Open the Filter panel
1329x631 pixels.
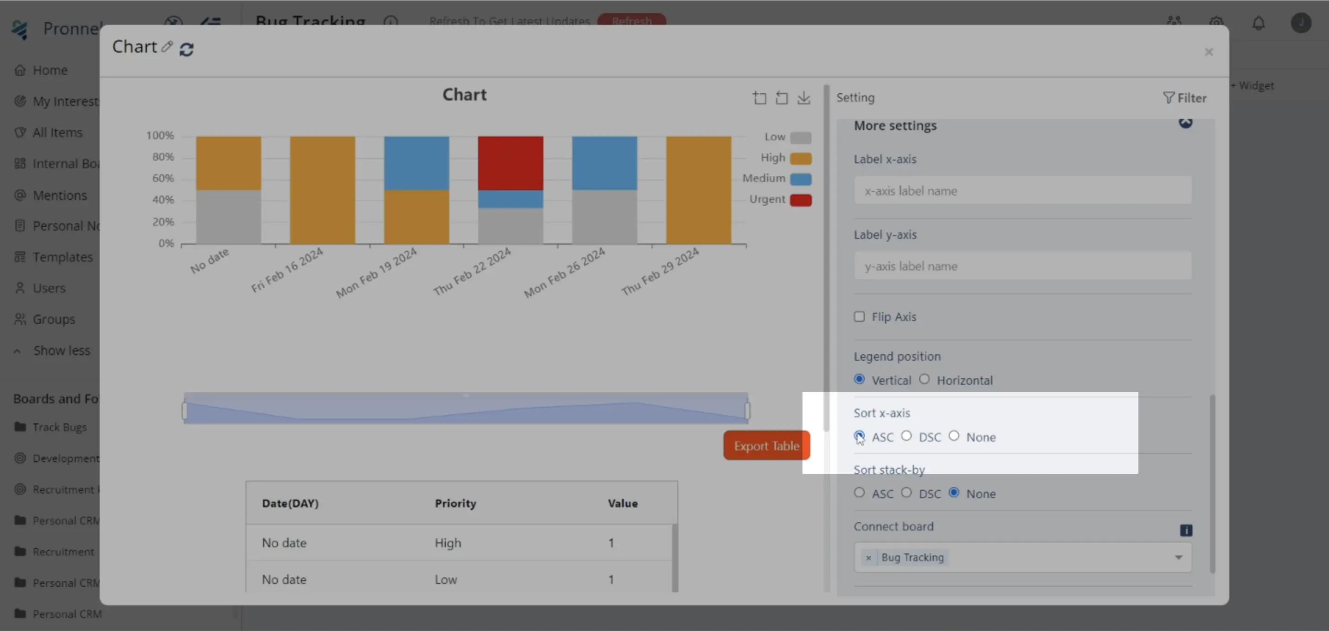[1185, 98]
